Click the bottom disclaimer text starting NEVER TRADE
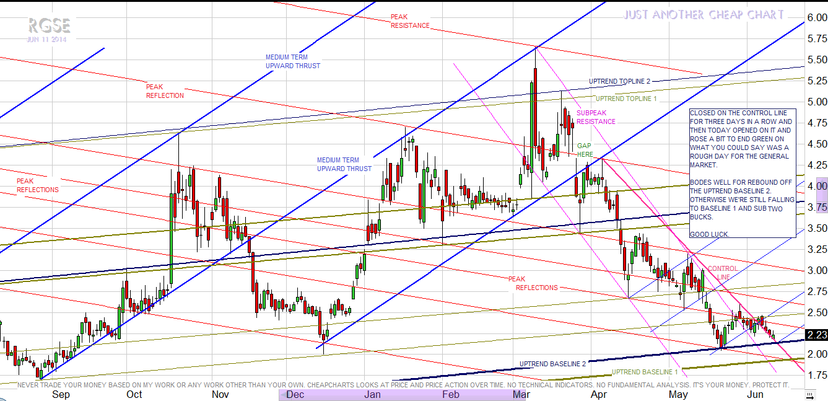The height and width of the screenshot is (401, 828). (403, 385)
